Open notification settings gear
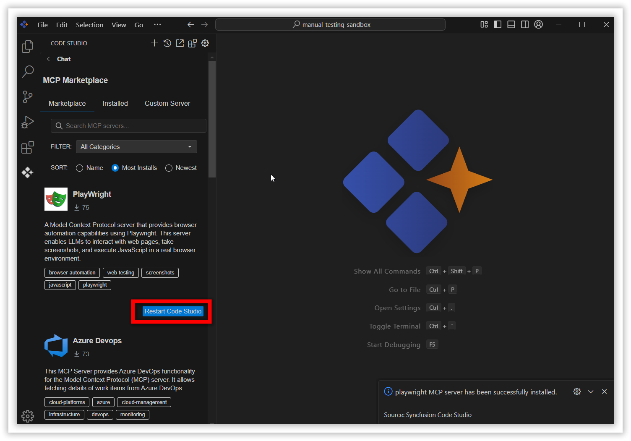 577,391
